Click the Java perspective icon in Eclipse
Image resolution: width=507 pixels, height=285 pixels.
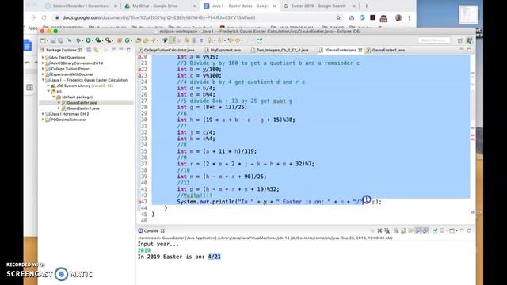[470, 40]
